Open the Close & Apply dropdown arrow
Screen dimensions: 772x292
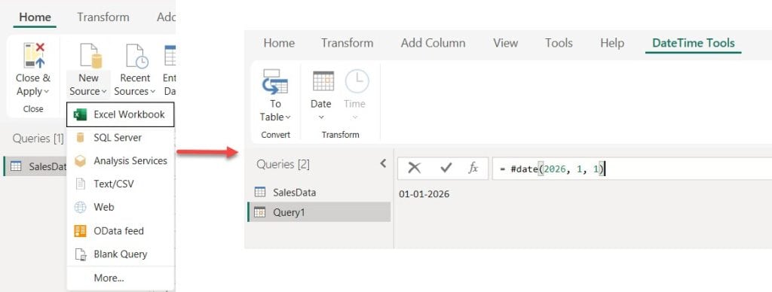click(x=47, y=92)
